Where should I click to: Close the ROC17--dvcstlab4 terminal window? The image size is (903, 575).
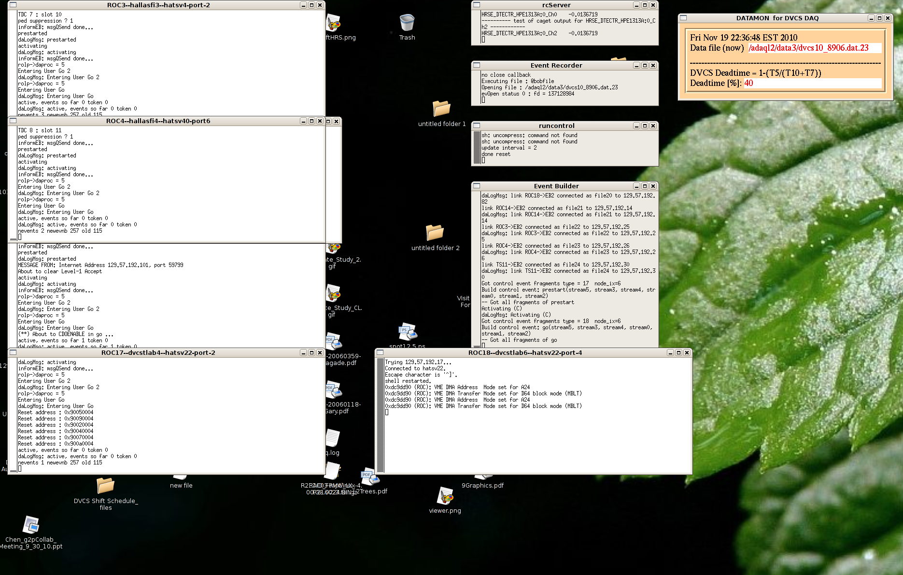tap(320, 352)
